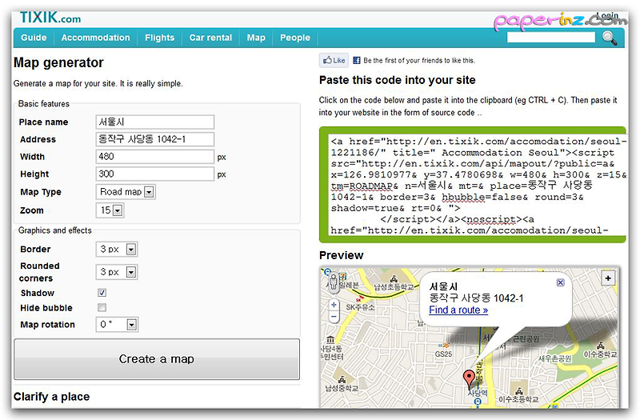Image resolution: width=640 pixels, height=420 pixels.
Task: Click the Width input field
Action: tap(155, 157)
